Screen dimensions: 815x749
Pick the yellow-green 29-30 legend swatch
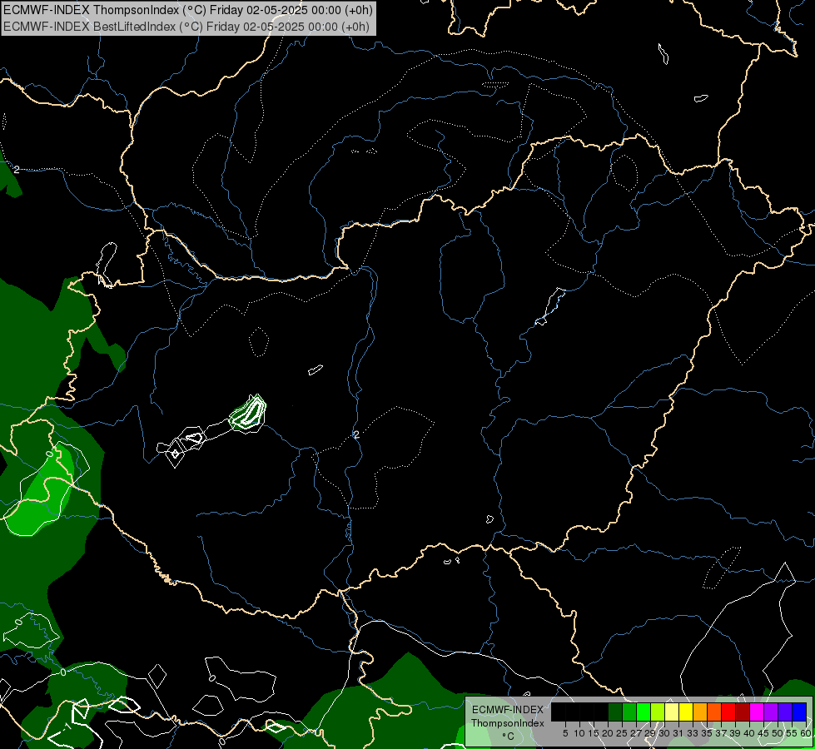[x=658, y=712]
